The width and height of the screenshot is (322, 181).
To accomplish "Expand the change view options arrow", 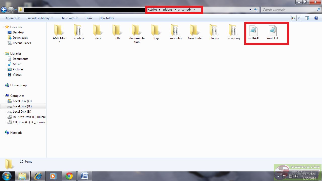I will (x=299, y=18).
